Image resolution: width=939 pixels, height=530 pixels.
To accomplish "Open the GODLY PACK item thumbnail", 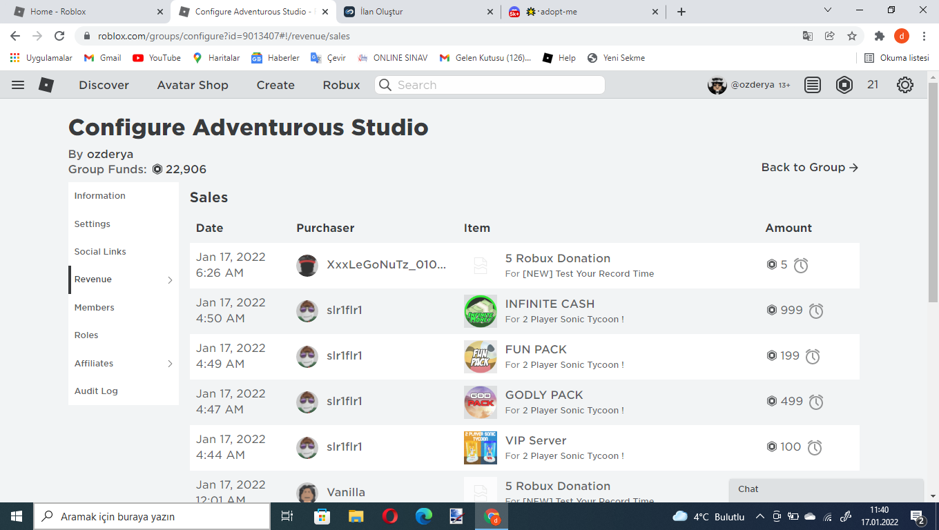I will [481, 402].
